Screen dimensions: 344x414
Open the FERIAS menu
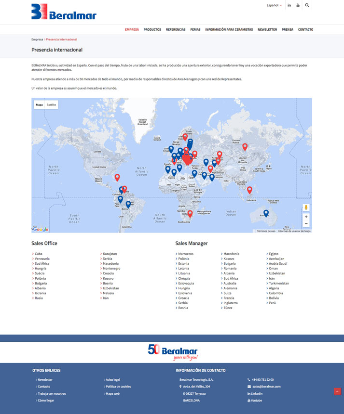pyautogui.click(x=195, y=29)
